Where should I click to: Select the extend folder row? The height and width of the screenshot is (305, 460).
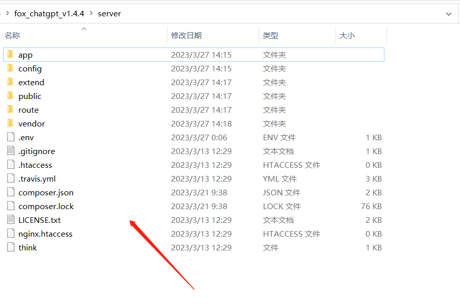point(31,82)
